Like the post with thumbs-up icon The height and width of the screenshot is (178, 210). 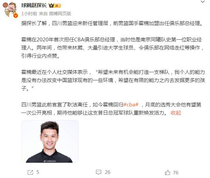tap(167, 172)
